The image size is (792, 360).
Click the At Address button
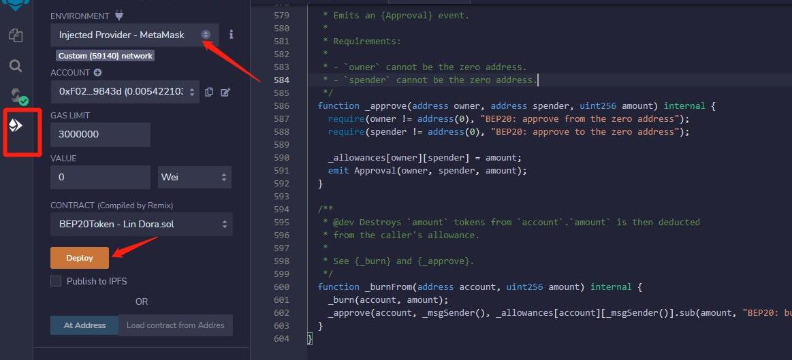point(84,325)
